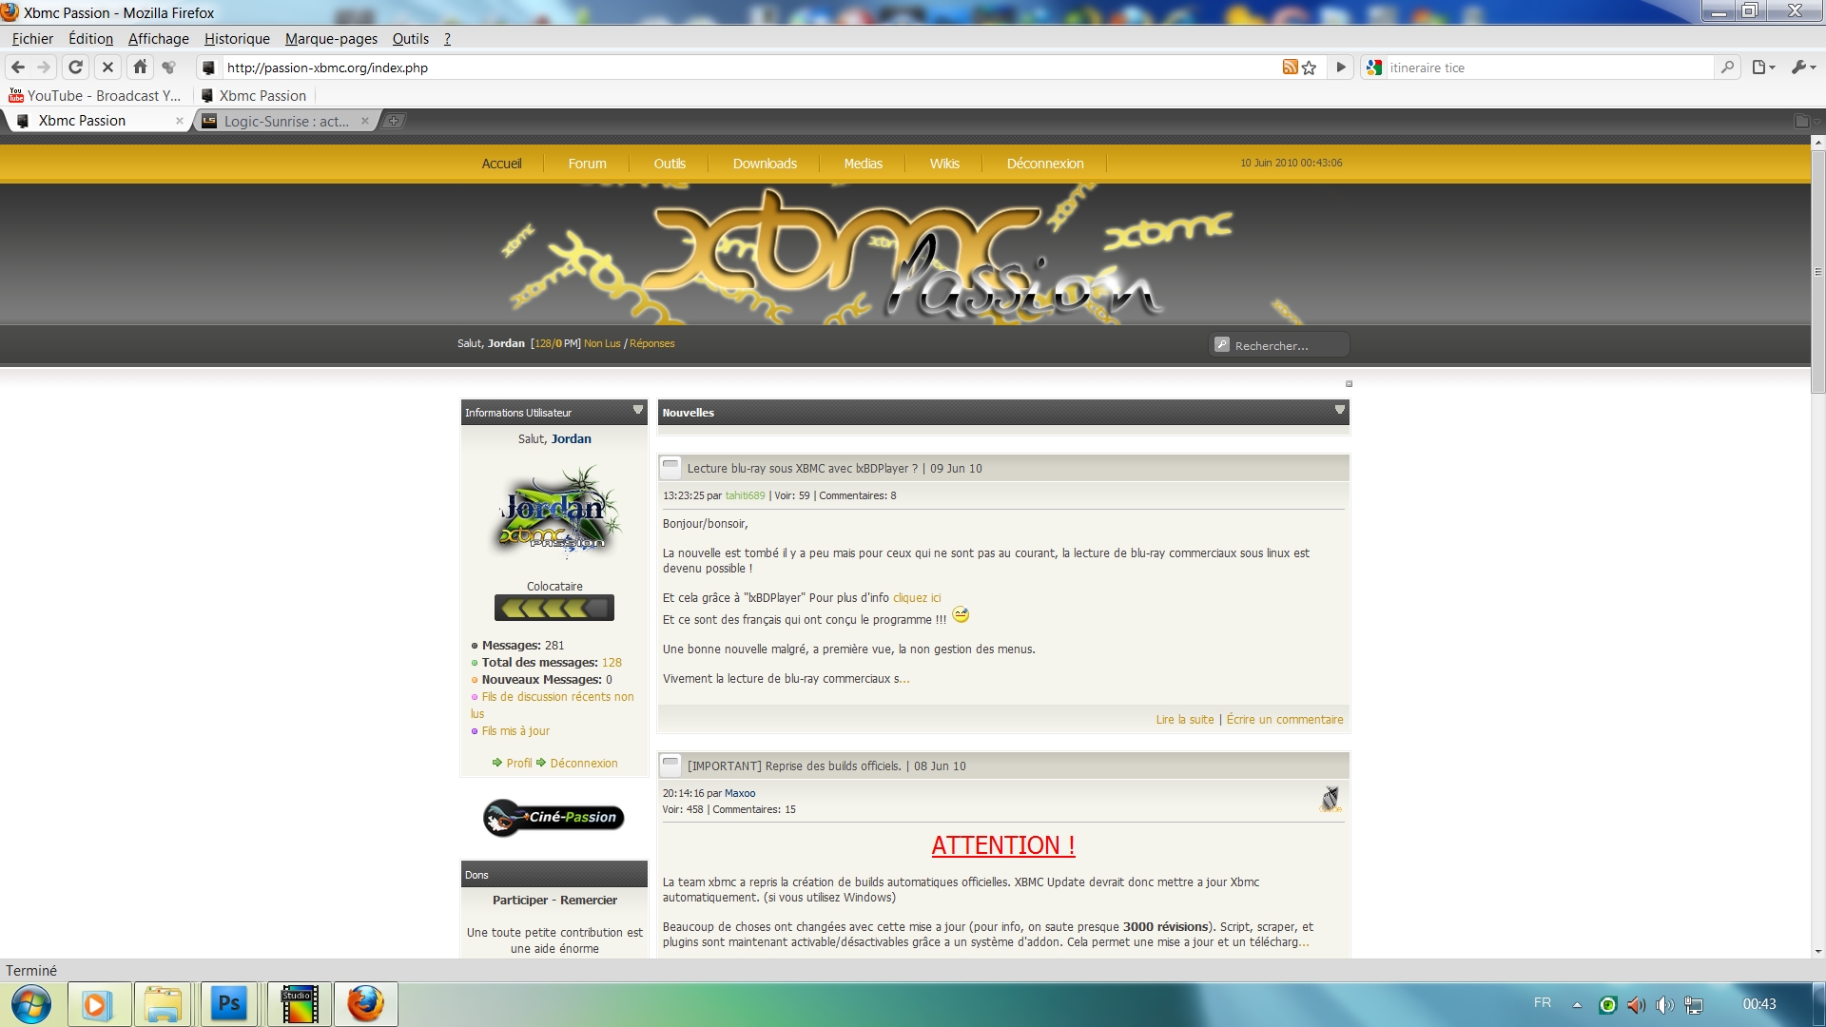
Task: Open Affichage menu
Action: coord(158,39)
